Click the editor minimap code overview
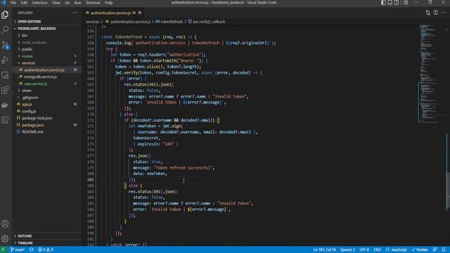The width and height of the screenshot is (450, 253). (x=430, y=74)
